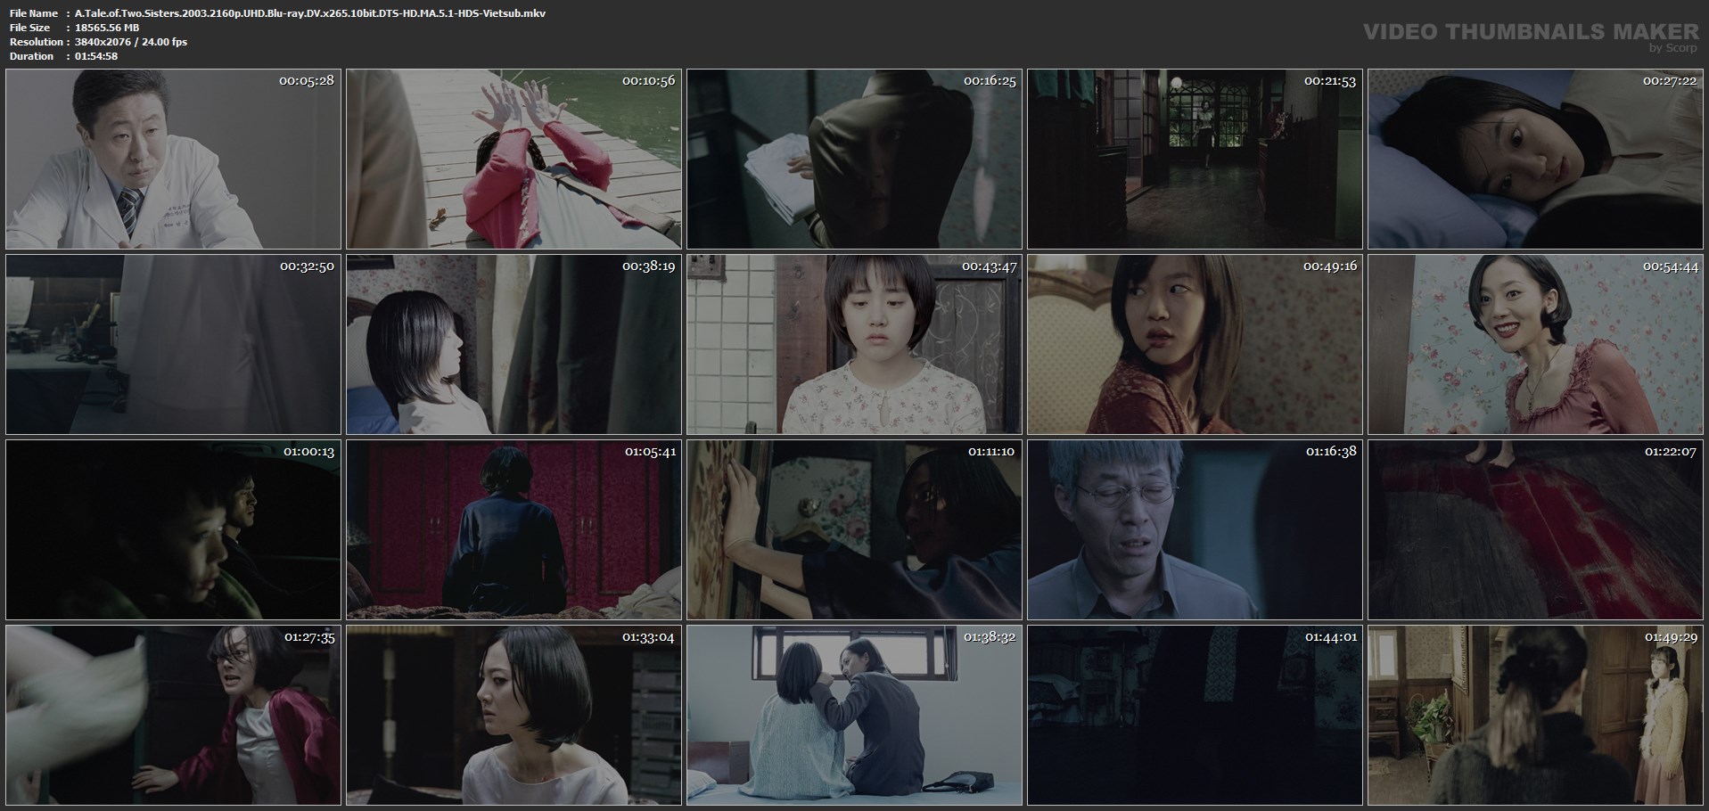Viewport: 1709px width, 811px height.
Task: Click the file size value 18565.56 MB
Action: (107, 28)
